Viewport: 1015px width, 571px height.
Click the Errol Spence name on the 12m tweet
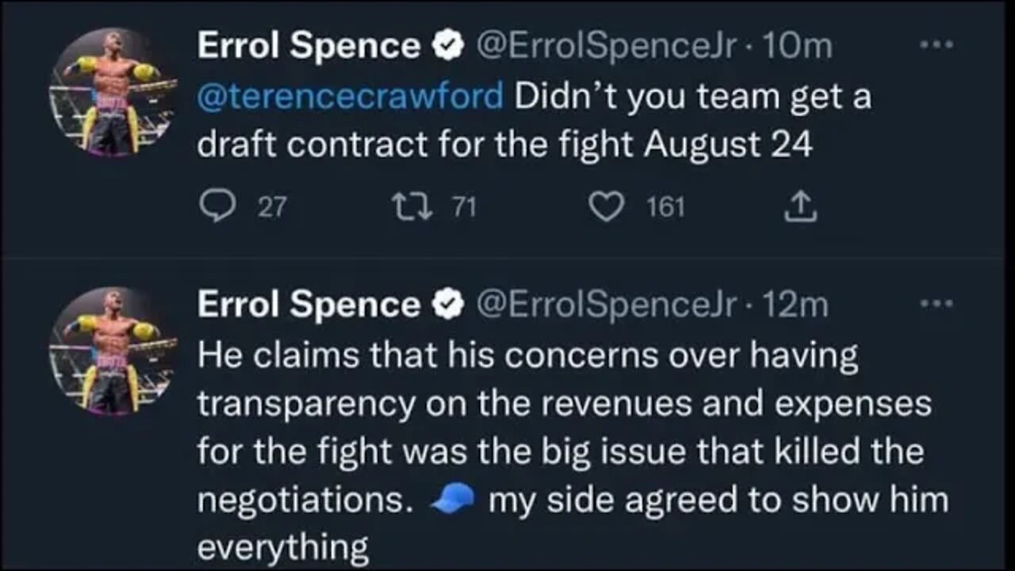pos(308,305)
